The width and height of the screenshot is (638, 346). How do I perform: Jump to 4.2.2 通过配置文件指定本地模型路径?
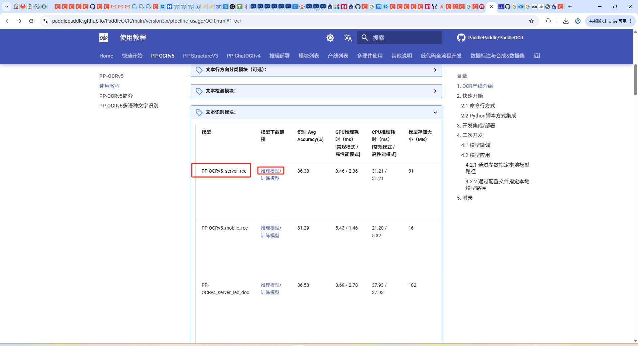(x=497, y=185)
